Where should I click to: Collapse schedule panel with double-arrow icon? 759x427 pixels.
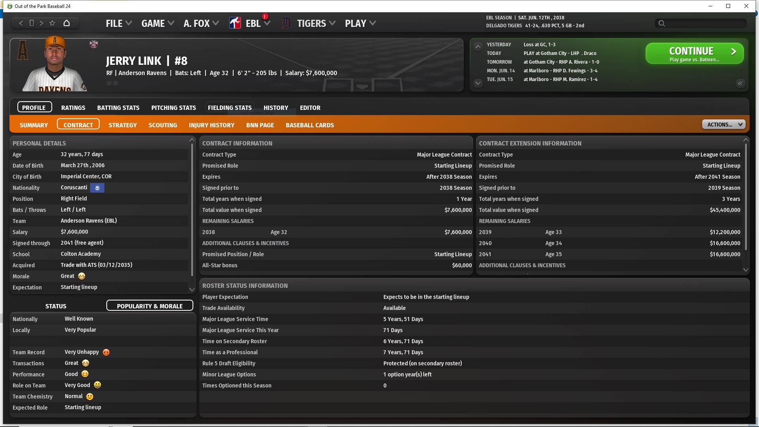coord(740,83)
